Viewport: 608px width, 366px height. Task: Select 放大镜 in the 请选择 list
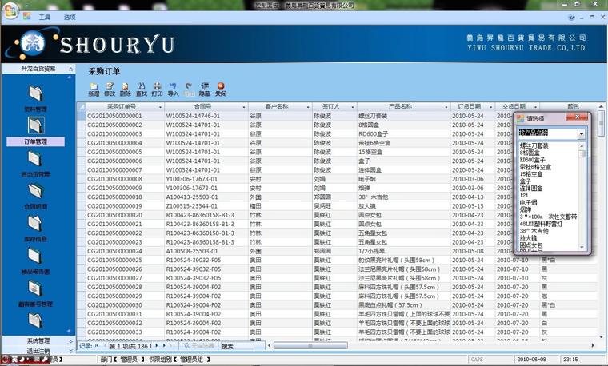[x=528, y=238]
